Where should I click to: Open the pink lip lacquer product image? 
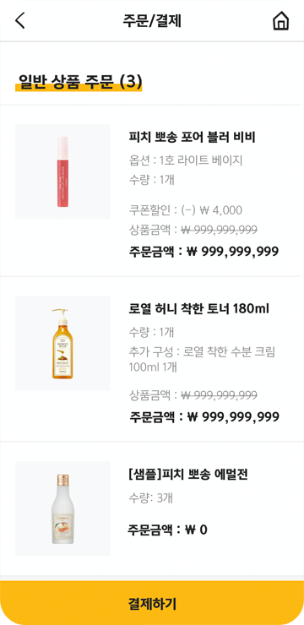(62, 171)
